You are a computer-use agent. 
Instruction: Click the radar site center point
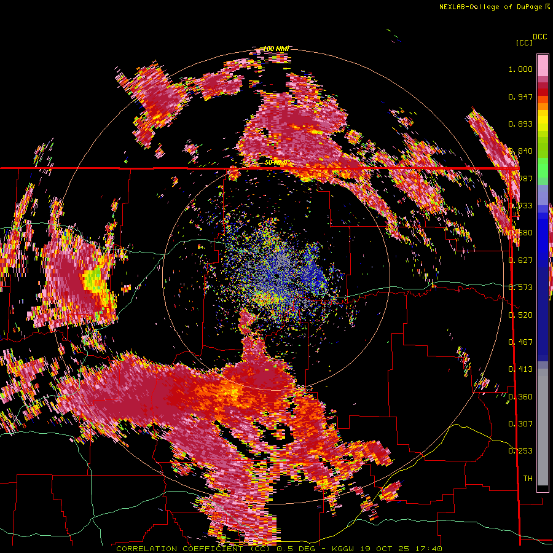coord(277,276)
